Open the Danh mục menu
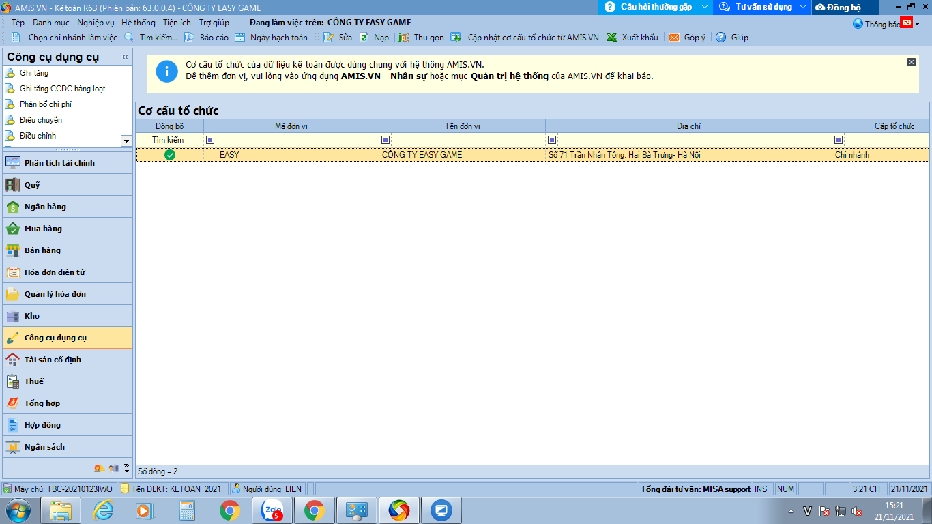The image size is (932, 524). (50, 23)
